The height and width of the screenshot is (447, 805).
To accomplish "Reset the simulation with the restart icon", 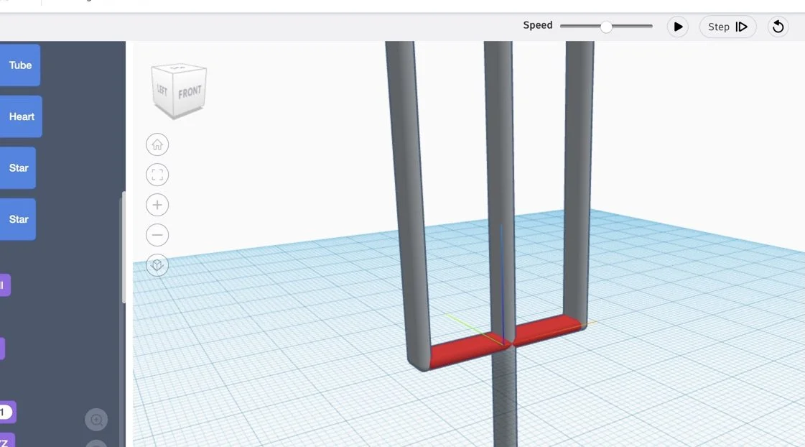I will [778, 27].
